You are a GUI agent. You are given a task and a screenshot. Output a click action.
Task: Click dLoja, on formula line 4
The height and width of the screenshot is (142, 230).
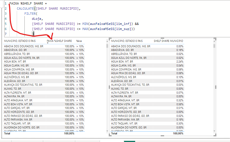tap(37, 19)
